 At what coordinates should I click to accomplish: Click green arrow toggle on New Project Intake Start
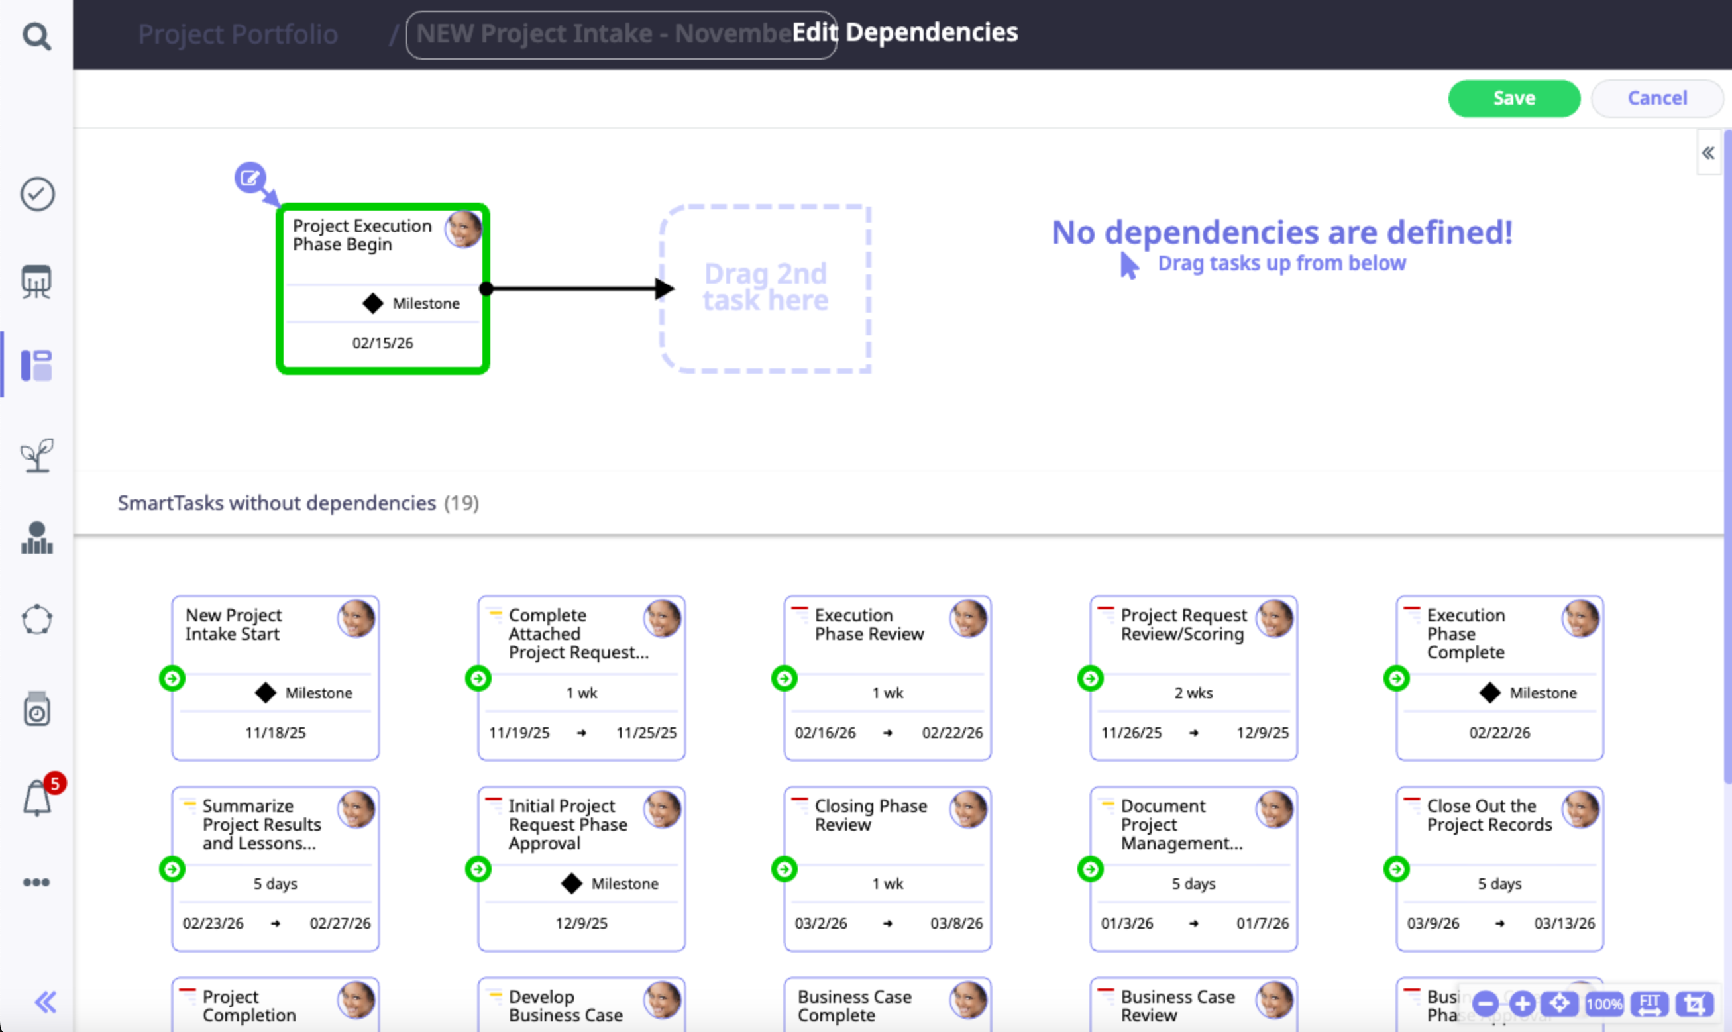pyautogui.click(x=172, y=678)
